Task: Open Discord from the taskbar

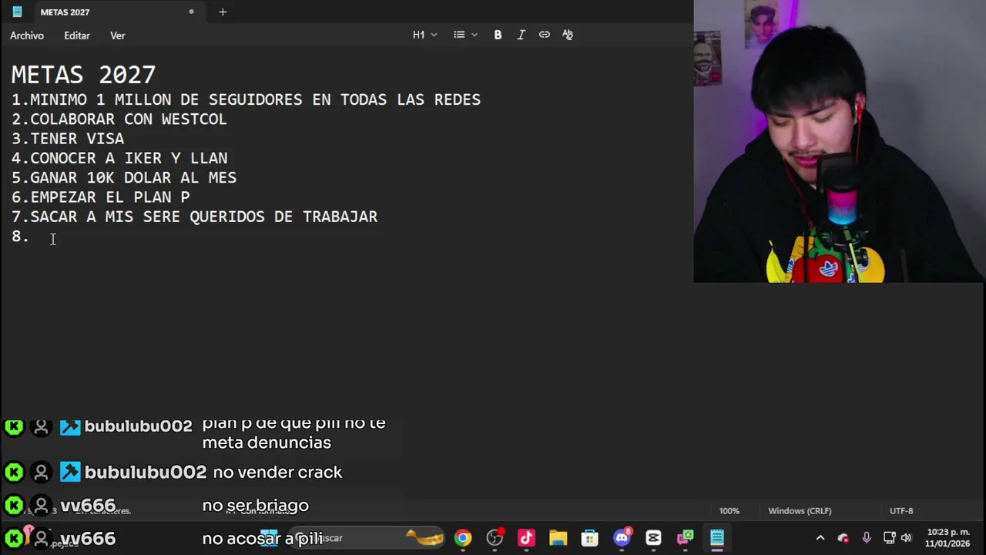Action: click(622, 538)
